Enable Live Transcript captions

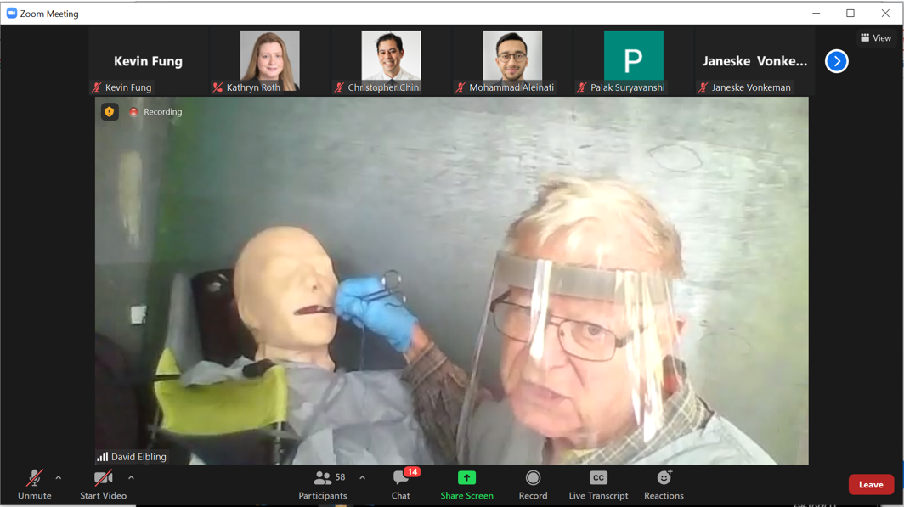598,485
